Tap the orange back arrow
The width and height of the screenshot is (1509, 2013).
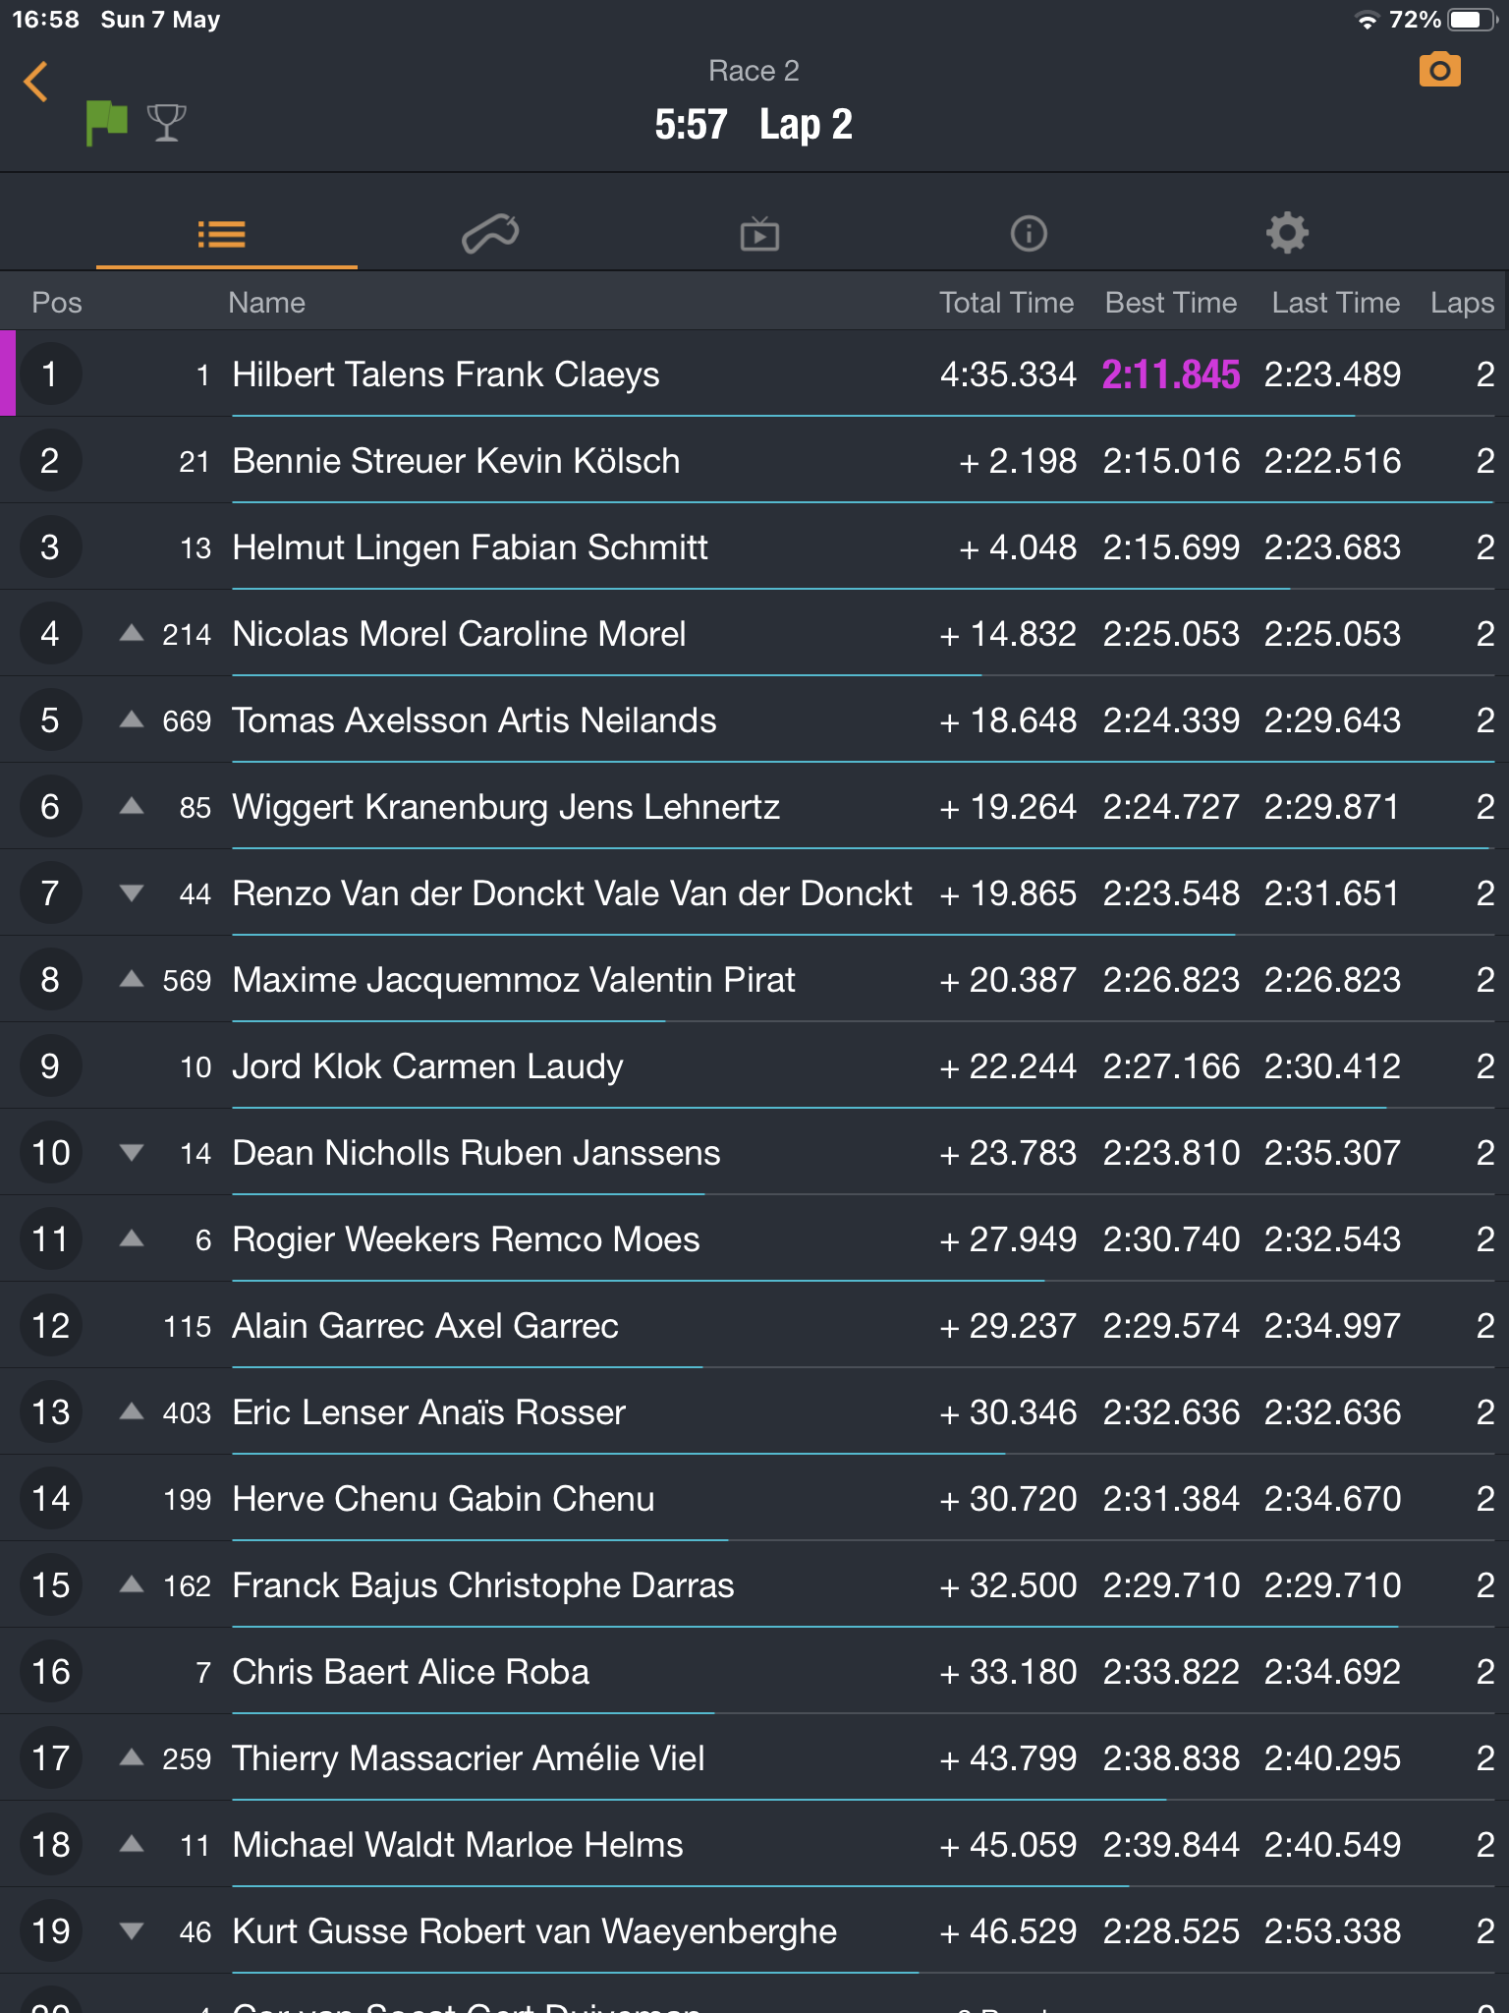pyautogui.click(x=36, y=82)
